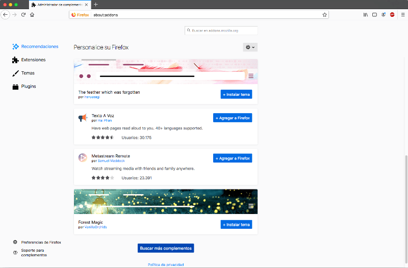Click the red extension icon in toolbar
Viewport: 408px width, 268px height.
(x=392, y=15)
